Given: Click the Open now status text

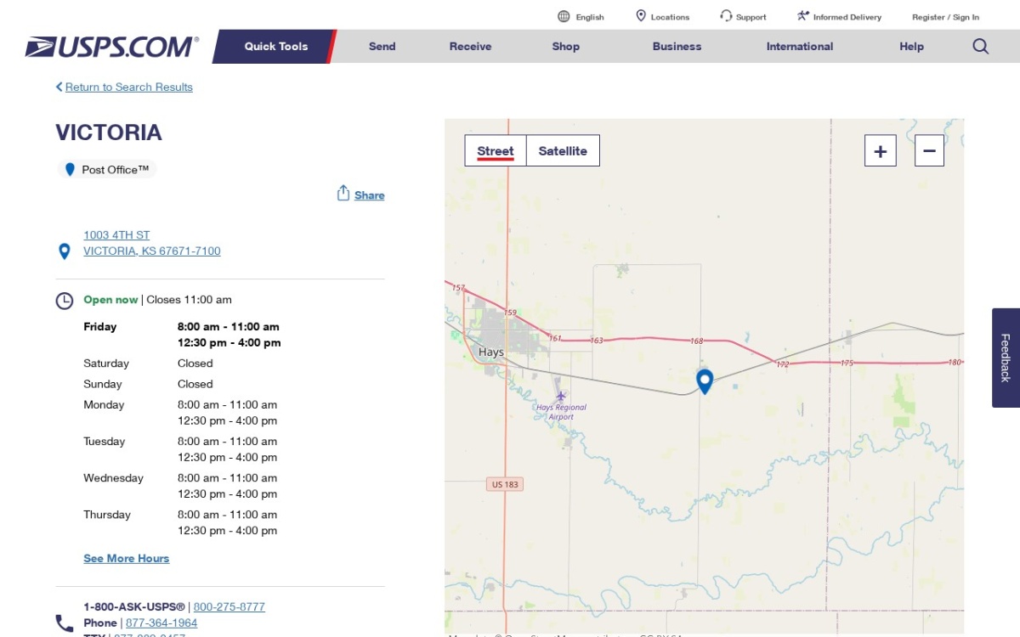Looking at the screenshot, I should tap(110, 300).
